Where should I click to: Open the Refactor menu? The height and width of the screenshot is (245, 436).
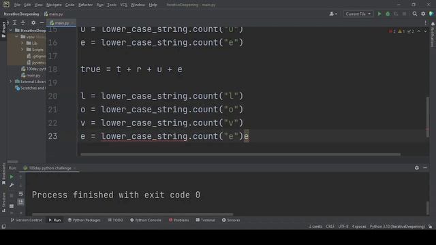(x=85, y=5)
